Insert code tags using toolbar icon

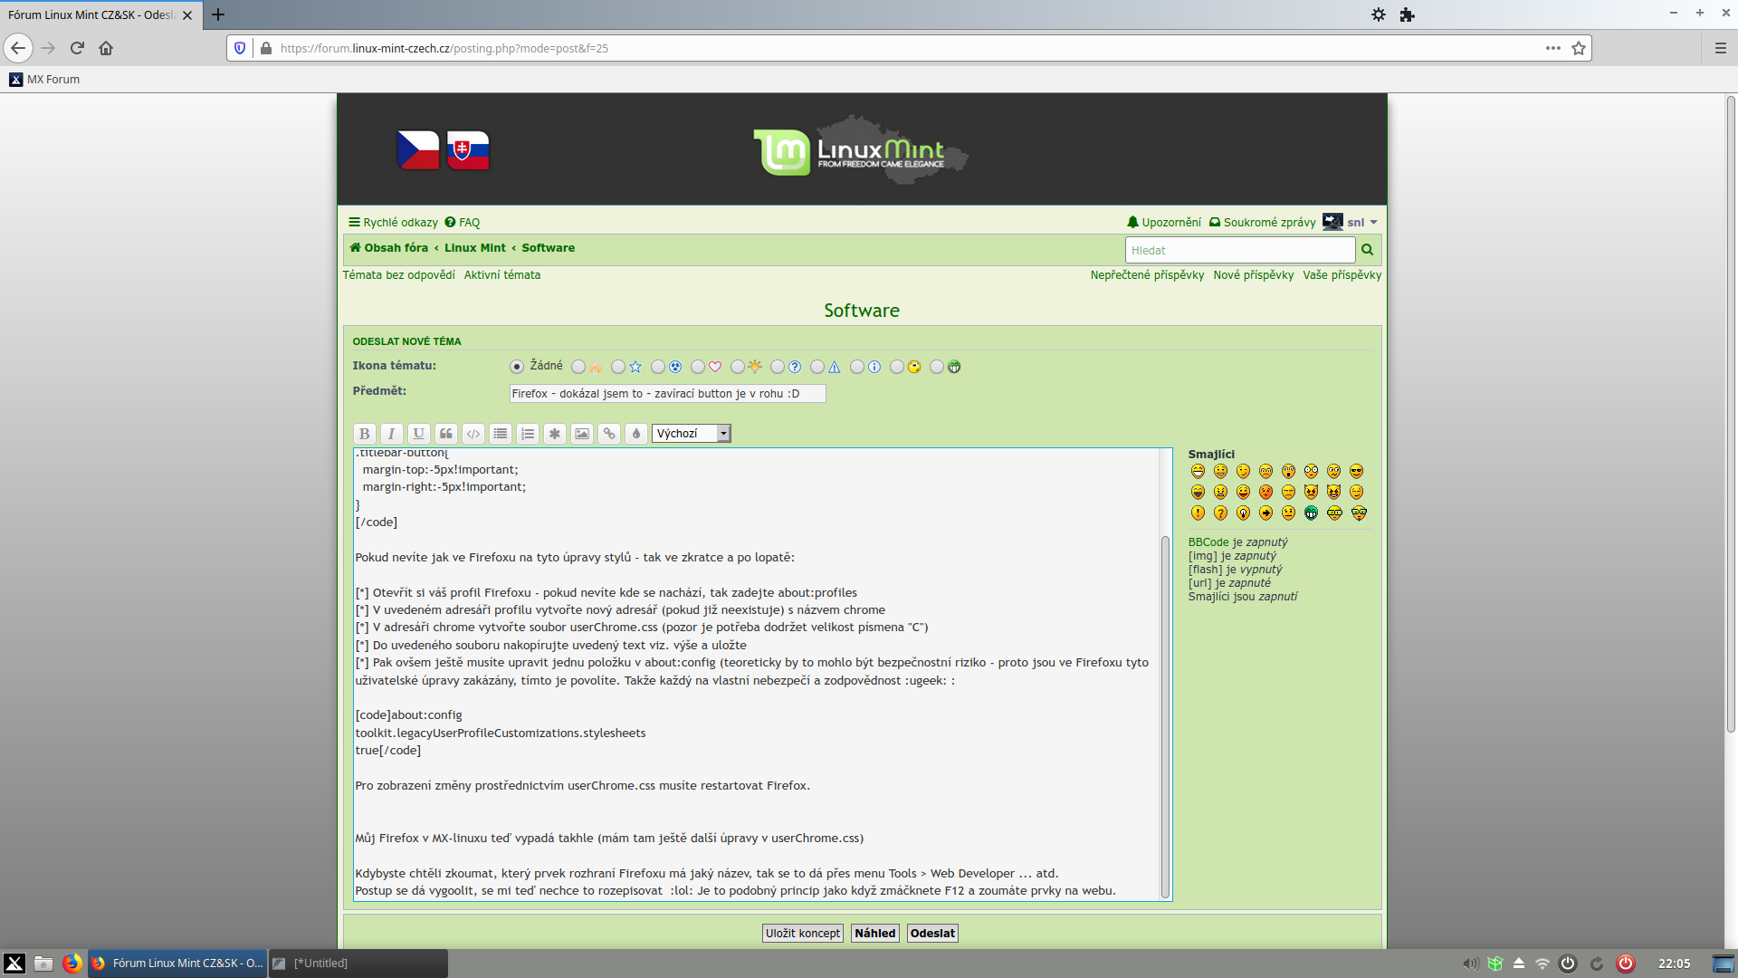click(x=473, y=434)
